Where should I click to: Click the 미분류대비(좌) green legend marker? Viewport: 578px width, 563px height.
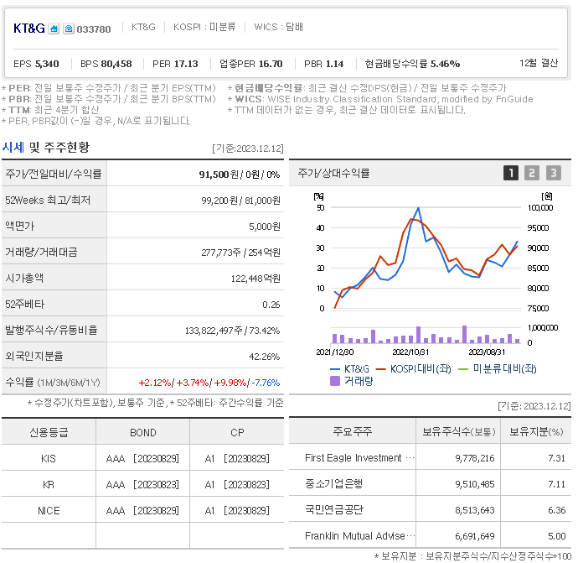pyautogui.click(x=462, y=369)
